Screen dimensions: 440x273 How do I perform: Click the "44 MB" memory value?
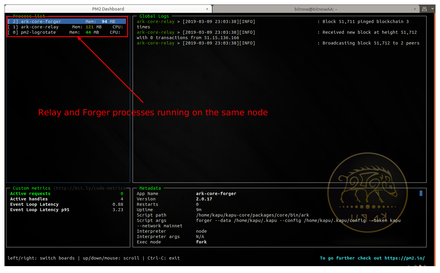(92, 32)
